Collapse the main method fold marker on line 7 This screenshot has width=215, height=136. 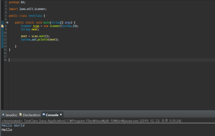point(8,23)
